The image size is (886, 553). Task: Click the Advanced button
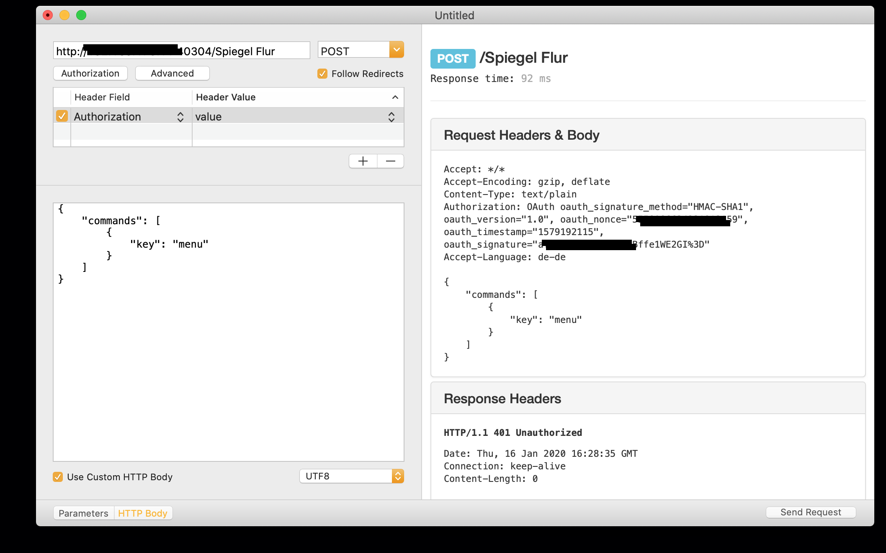(x=172, y=73)
